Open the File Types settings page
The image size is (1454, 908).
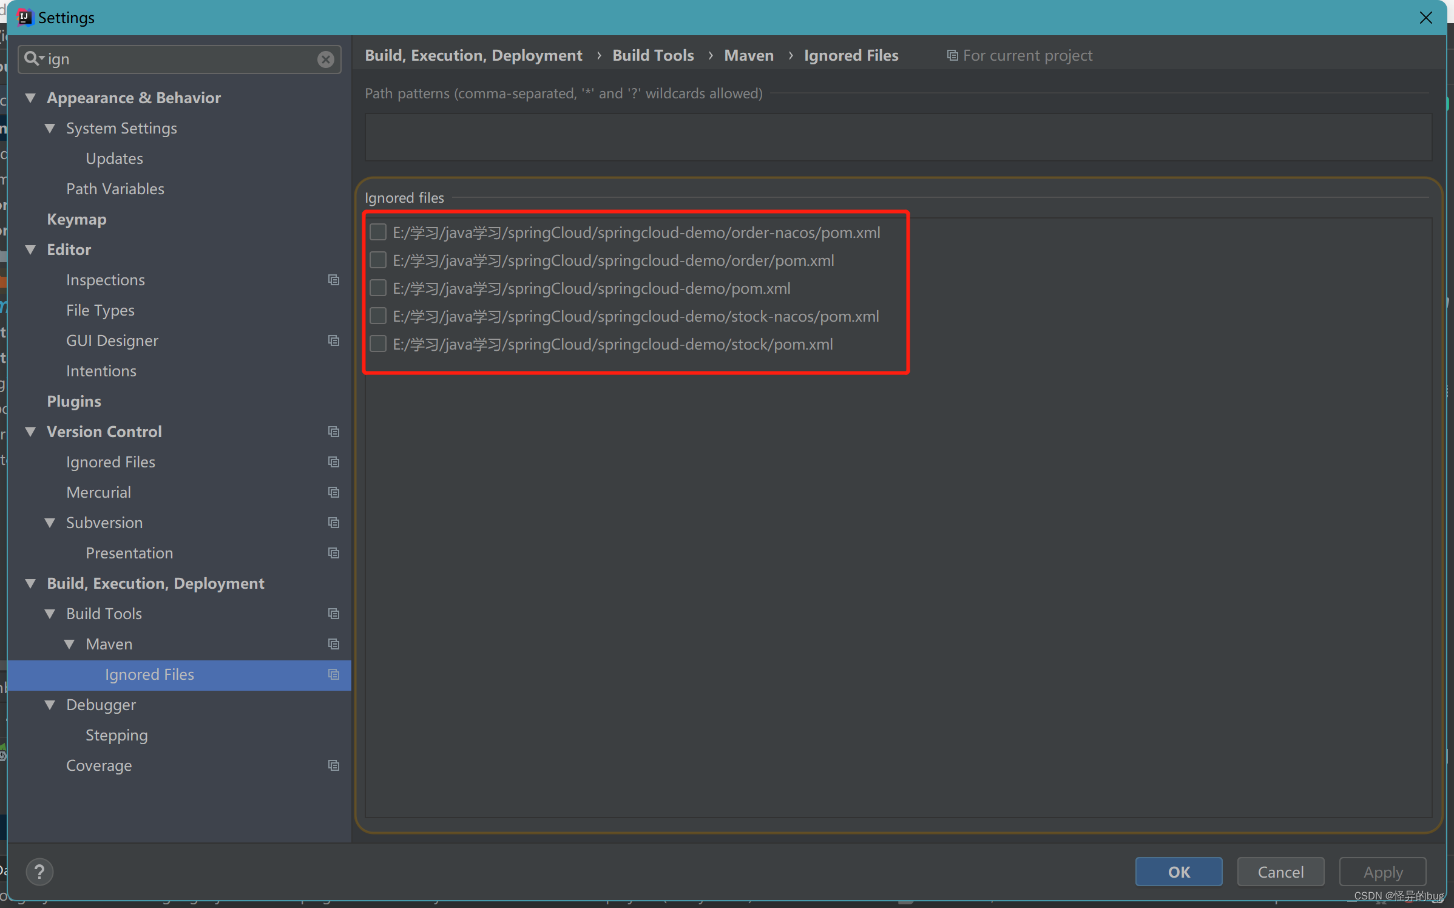(100, 310)
